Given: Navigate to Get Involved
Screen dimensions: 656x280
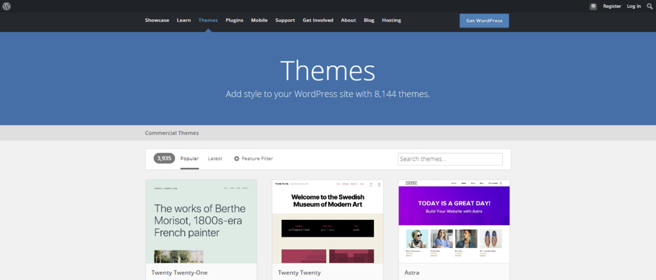Looking at the screenshot, I should click(318, 20).
